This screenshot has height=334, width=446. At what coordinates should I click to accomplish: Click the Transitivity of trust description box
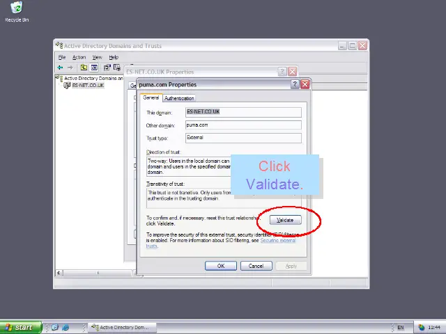(224, 198)
